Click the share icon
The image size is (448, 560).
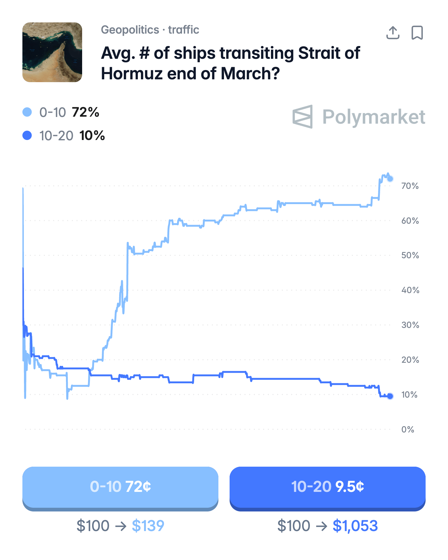click(393, 33)
